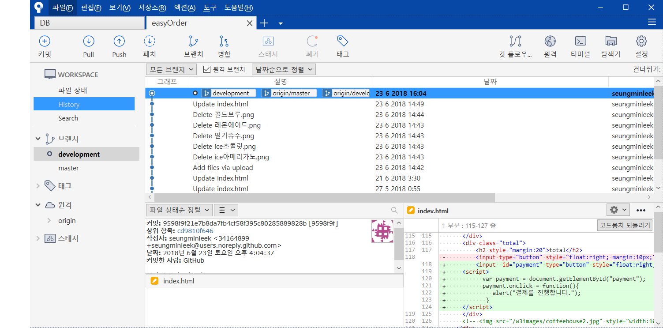The image size is (663, 328).
Task: Close the easyOrder tab
Action: point(250,23)
